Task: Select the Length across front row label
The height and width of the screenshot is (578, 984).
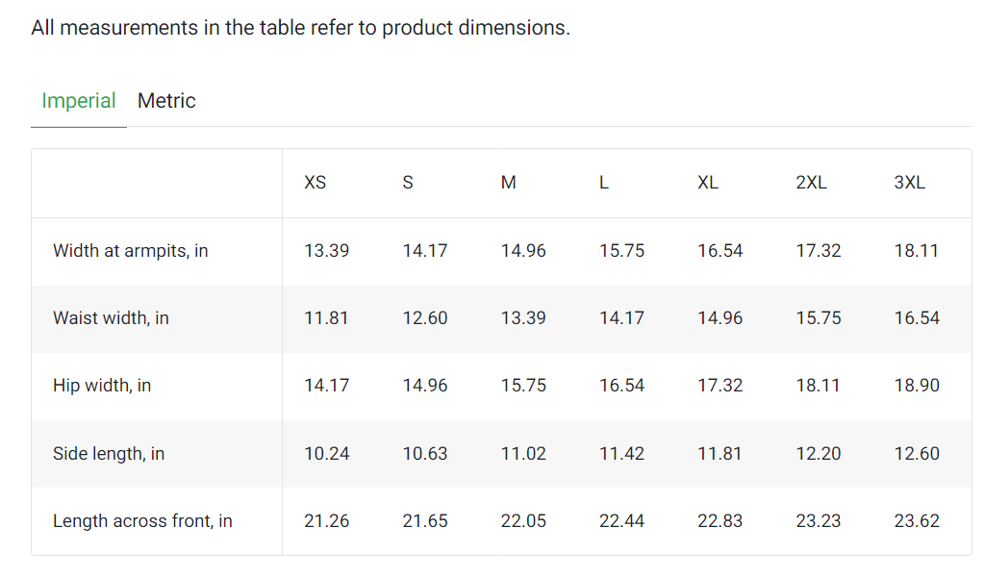Action: coord(142,521)
